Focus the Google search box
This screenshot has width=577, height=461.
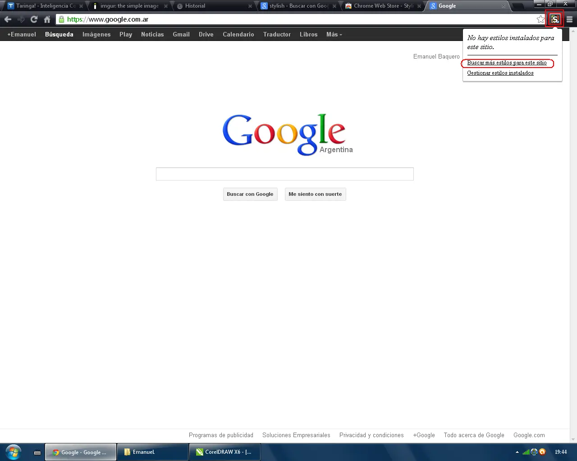[x=285, y=174]
